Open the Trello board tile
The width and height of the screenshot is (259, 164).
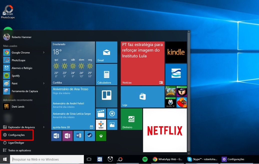(106, 97)
